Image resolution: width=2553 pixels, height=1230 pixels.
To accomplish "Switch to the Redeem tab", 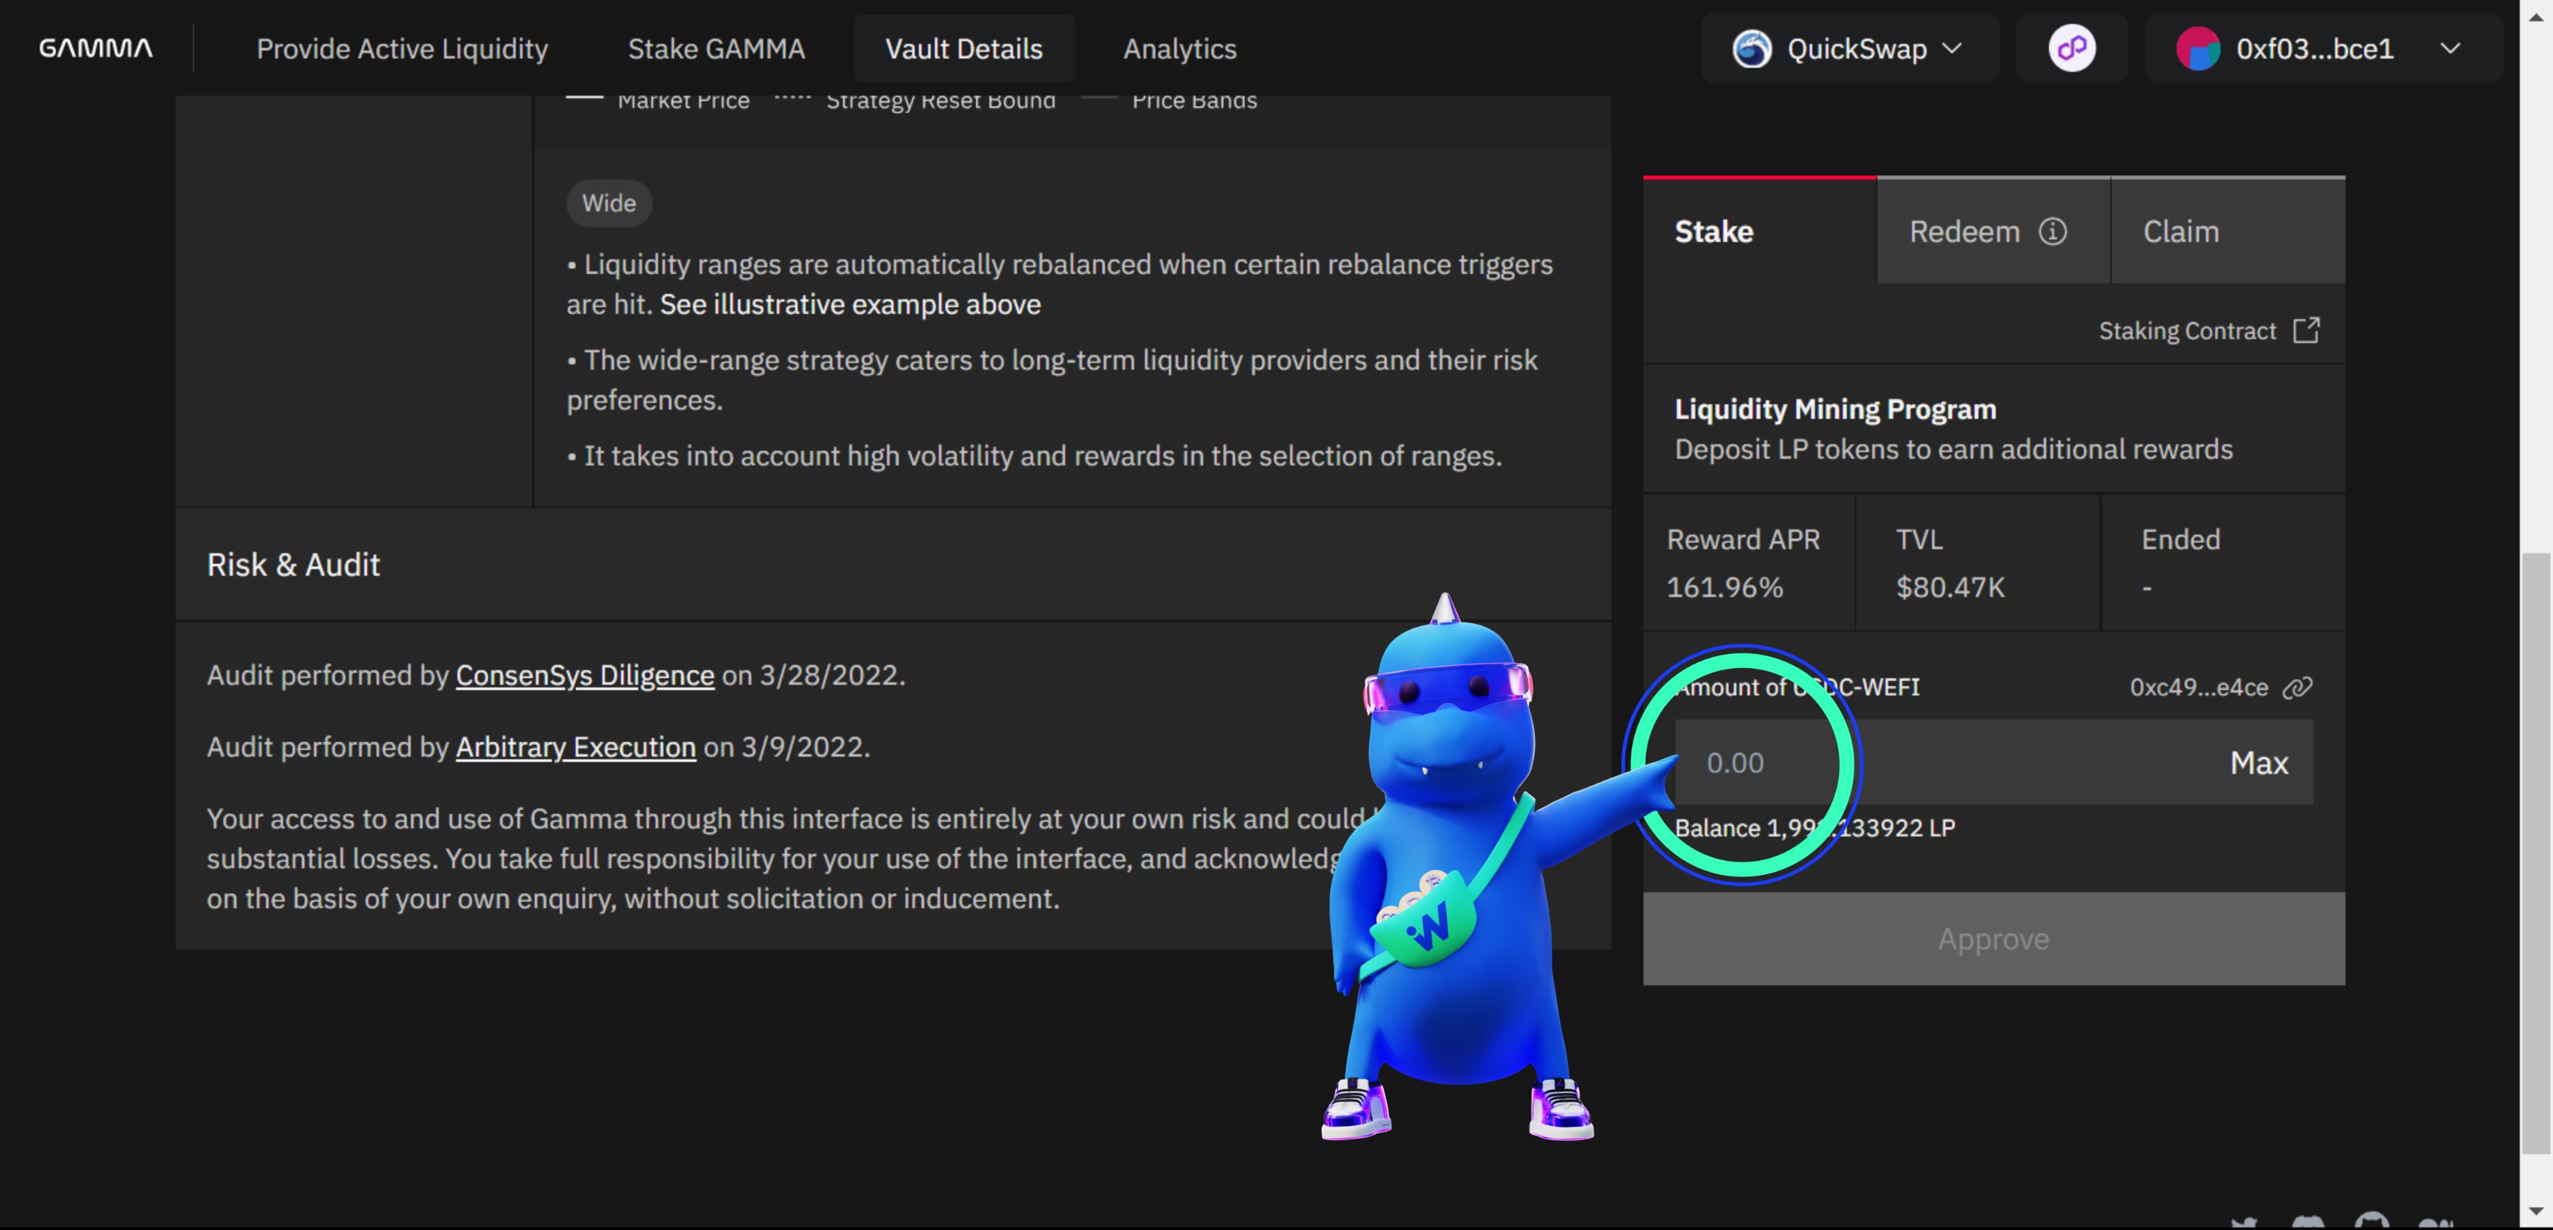I will [x=1993, y=231].
